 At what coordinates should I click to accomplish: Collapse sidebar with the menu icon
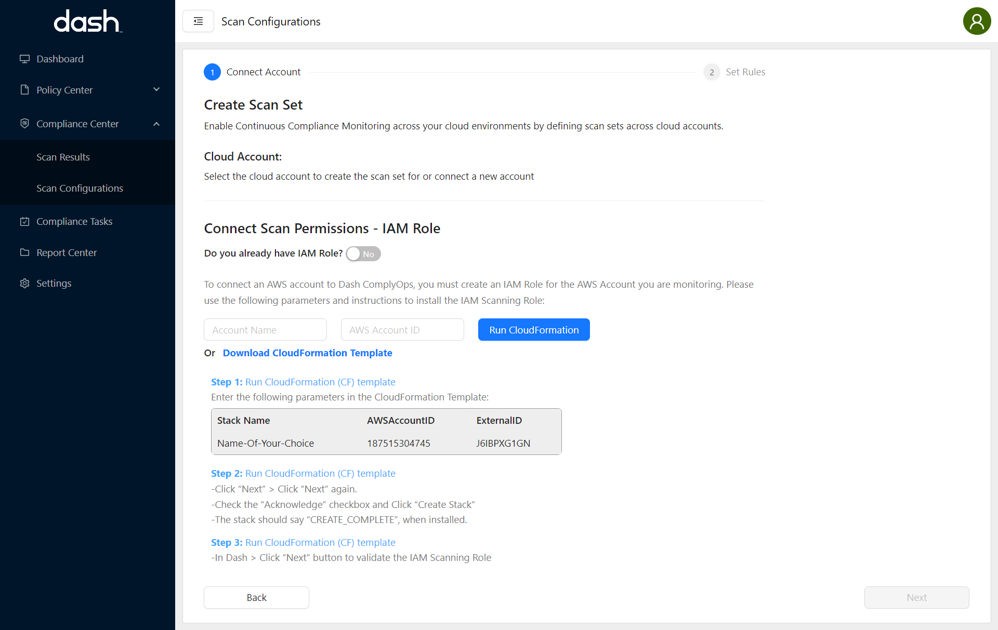(198, 21)
